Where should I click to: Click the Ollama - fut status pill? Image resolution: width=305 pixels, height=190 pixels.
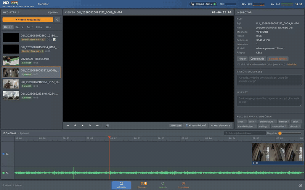click(x=203, y=4)
